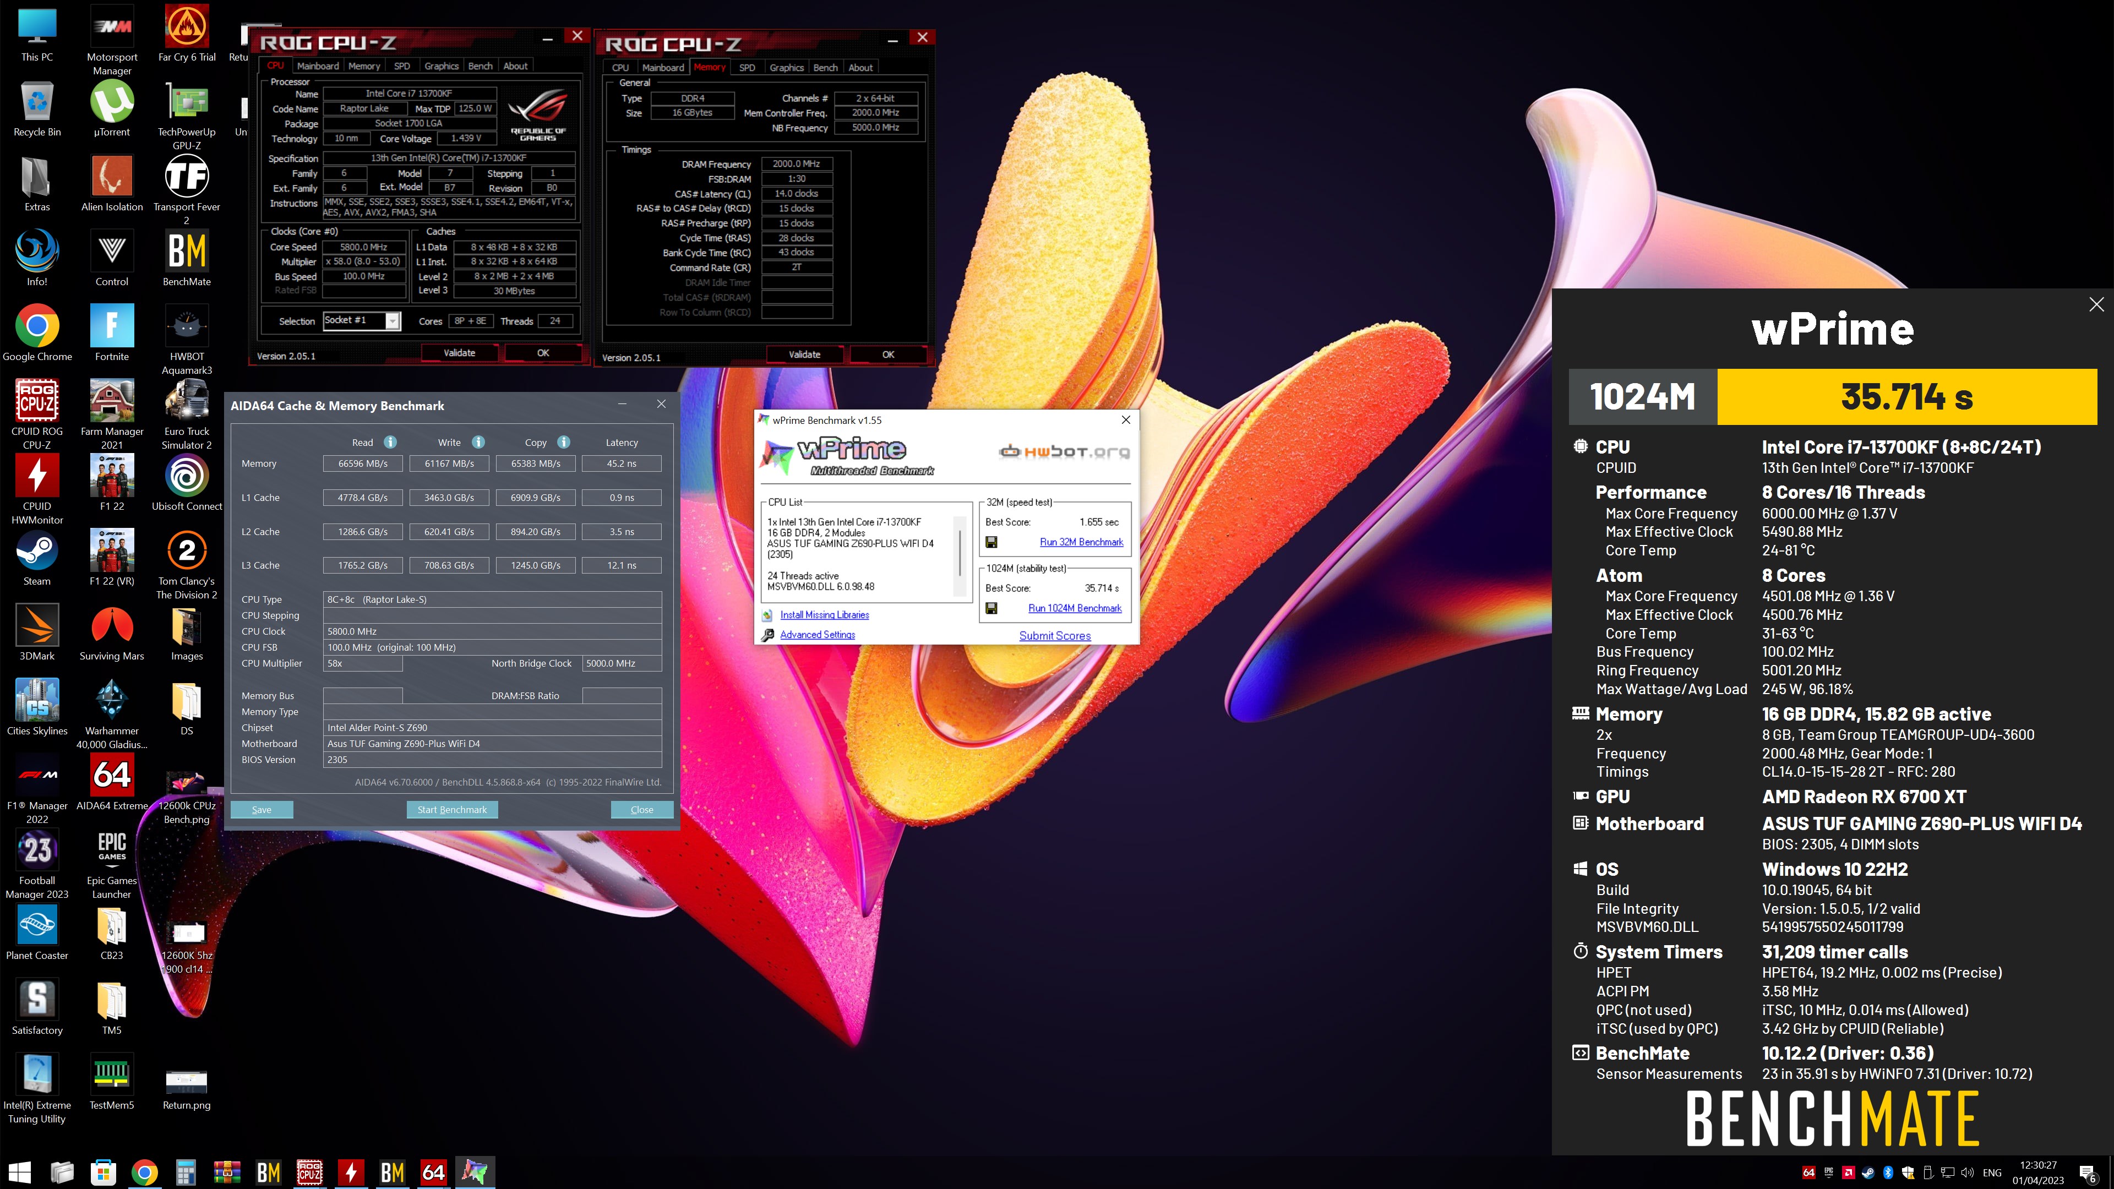Close the BenchMate wPrime result panel
The image size is (2114, 1189).
pyautogui.click(x=2097, y=304)
